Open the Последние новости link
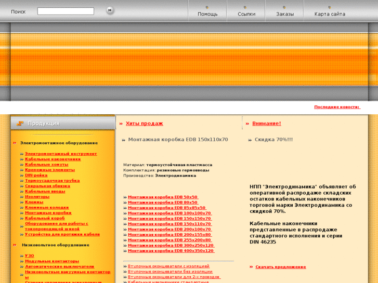This screenshot has width=378, height=283. point(336,107)
